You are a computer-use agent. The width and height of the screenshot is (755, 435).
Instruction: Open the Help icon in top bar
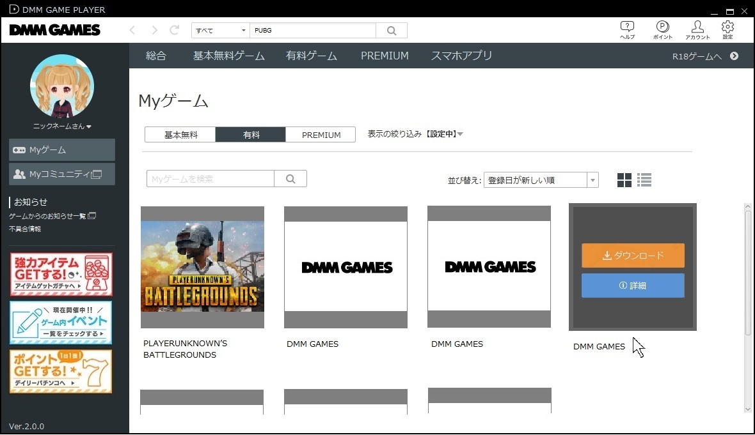627,29
